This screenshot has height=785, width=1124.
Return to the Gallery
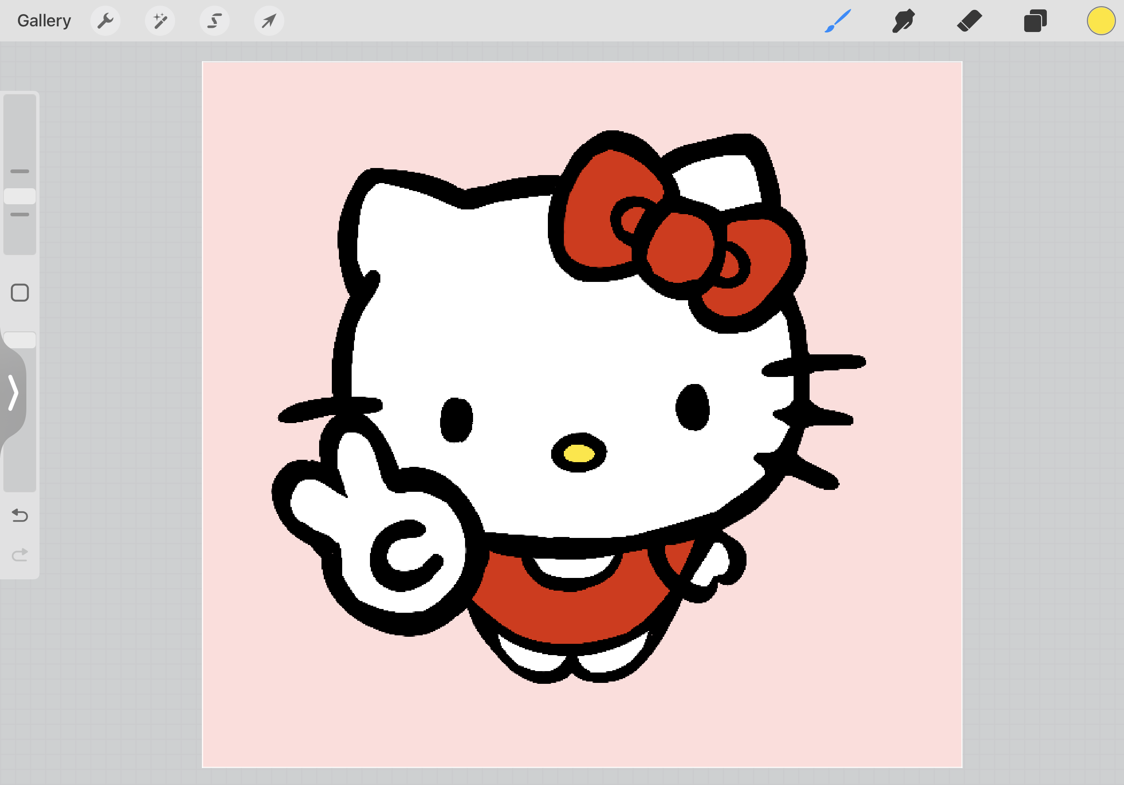click(x=44, y=21)
